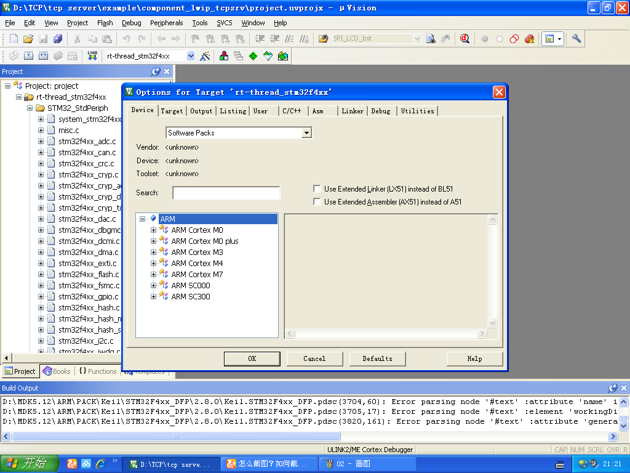Switch to the Output tab
The width and height of the screenshot is (630, 473).
tap(201, 111)
